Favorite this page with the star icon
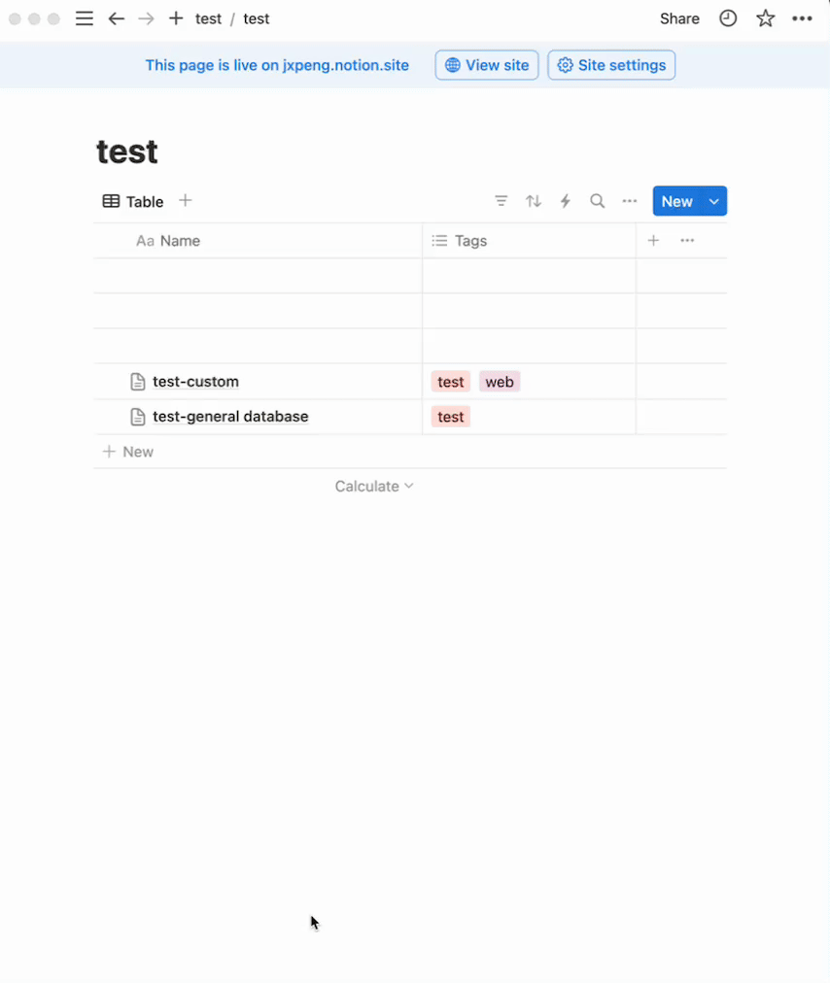The height and width of the screenshot is (983, 830). pos(766,18)
